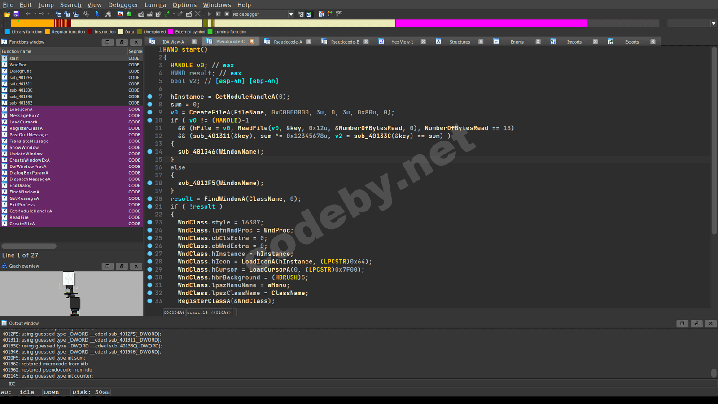Stop the process with the stop icon
The image size is (718, 404).
click(227, 14)
